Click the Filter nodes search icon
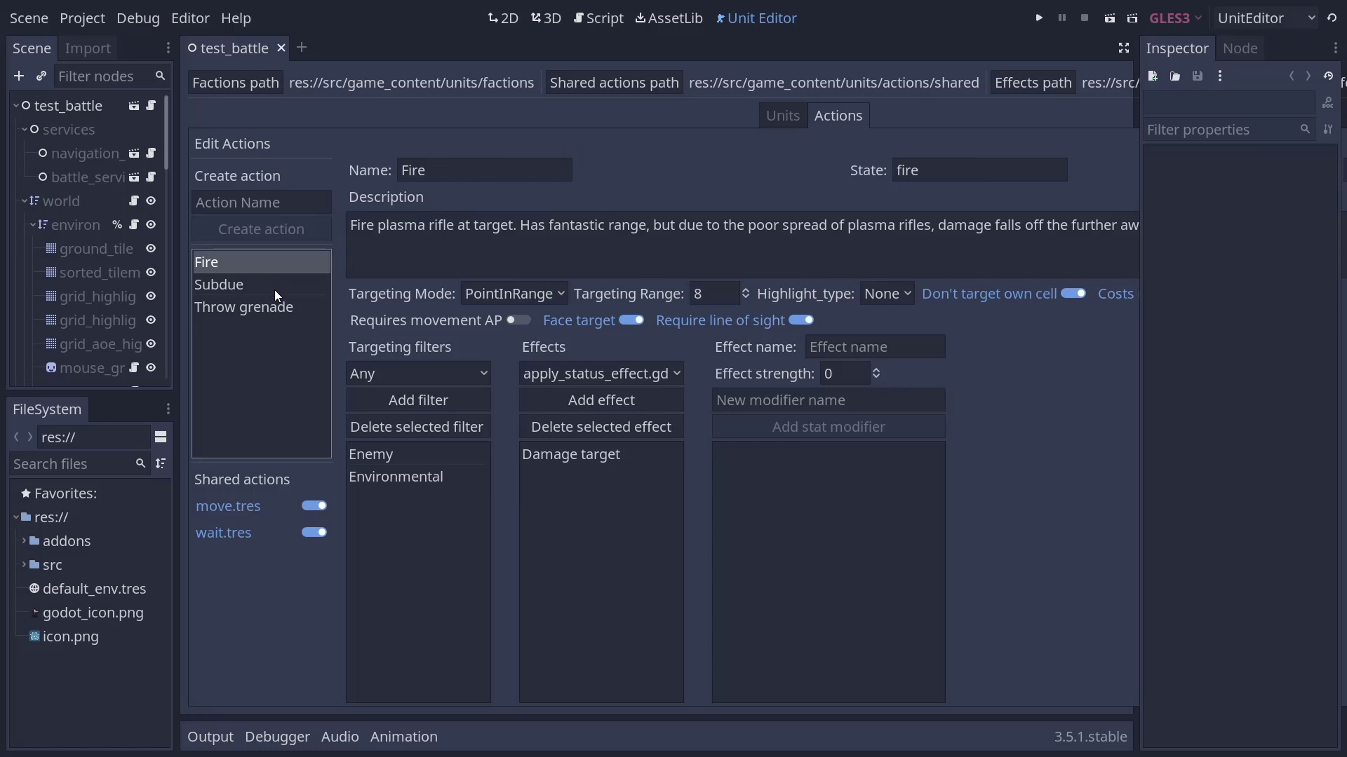The width and height of the screenshot is (1347, 757). pyautogui.click(x=161, y=76)
